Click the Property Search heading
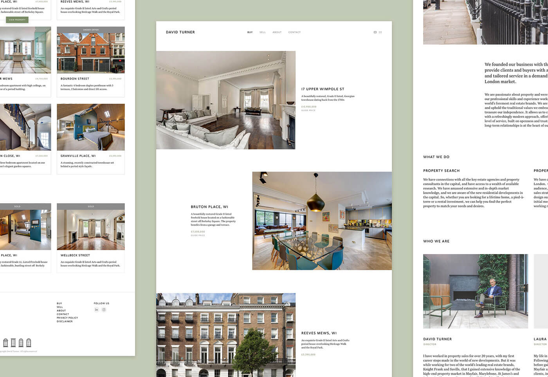 pos(441,171)
